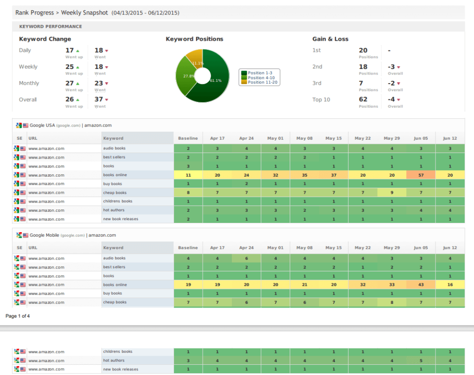Click the cell showing 16 in Google Mobile table
Image resolution: width=474 pixels, height=375 pixels.
coord(450,284)
